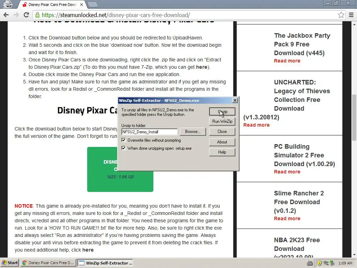
Task: Click the security shield tray icon
Action: coord(319,263)
